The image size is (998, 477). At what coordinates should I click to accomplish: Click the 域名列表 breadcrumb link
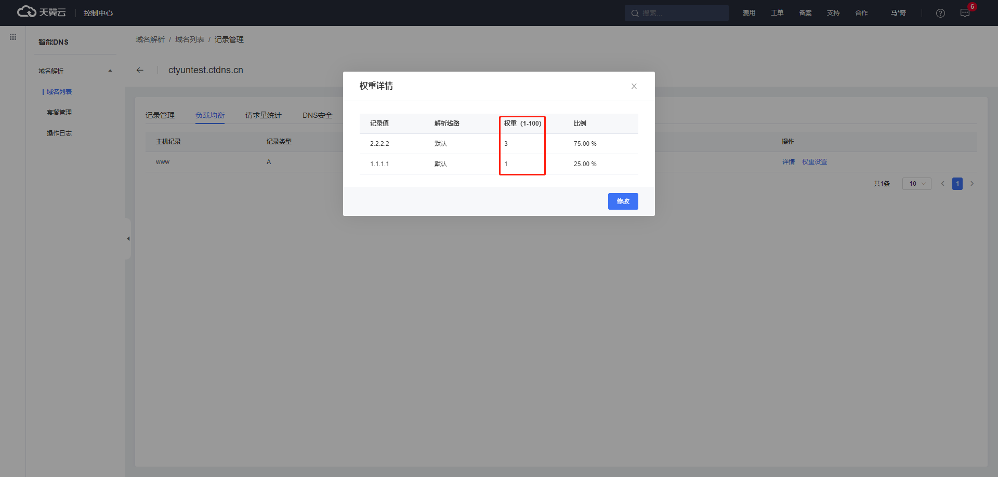click(190, 39)
